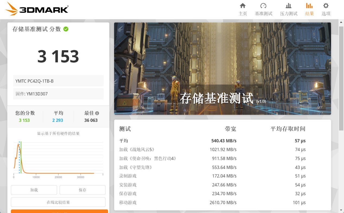Click the scrollbar down arrow
344x213 pixels.
tap(341, 210)
